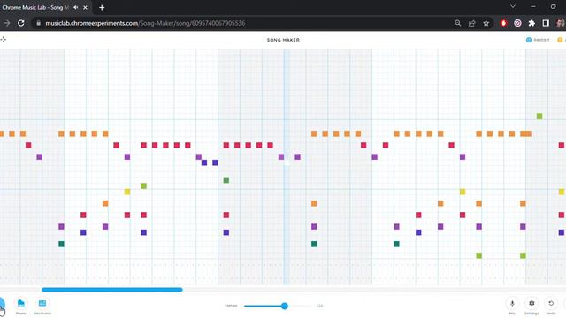Image resolution: width=566 pixels, height=318 pixels.
Task: Adjust the Tempo slider handle
Action: [285, 306]
